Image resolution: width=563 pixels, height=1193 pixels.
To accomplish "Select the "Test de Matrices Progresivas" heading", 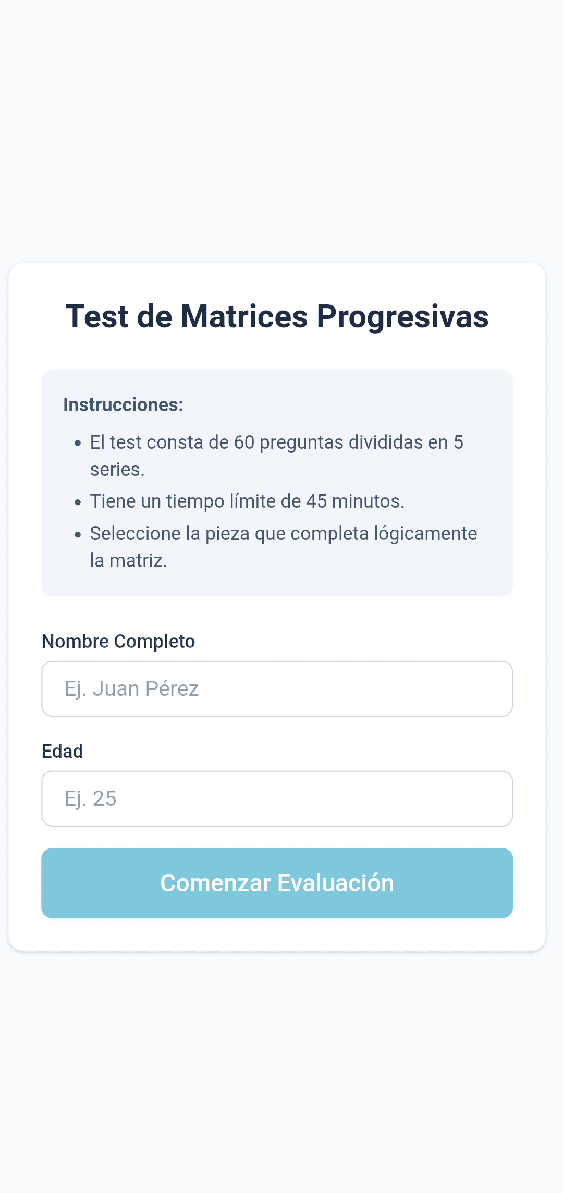I will point(277,316).
